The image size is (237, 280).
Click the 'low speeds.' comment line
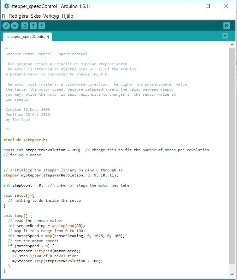18,99
